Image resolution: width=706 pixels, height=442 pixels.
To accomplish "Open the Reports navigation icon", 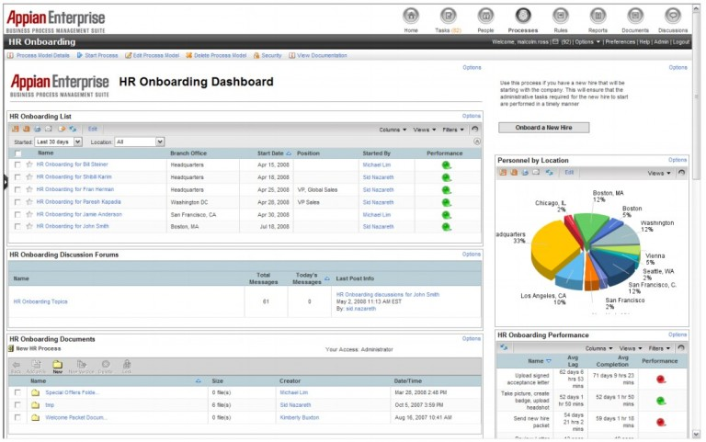I will point(598,16).
